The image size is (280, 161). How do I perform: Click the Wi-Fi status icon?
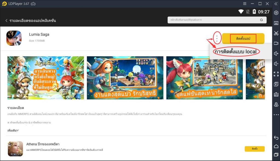pyautogui.click(x=241, y=11)
